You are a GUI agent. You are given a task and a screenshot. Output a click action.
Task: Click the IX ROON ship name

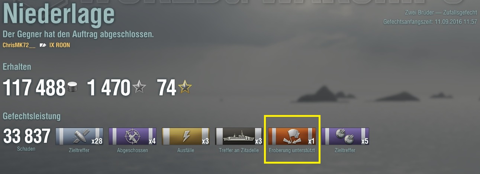[59, 45]
